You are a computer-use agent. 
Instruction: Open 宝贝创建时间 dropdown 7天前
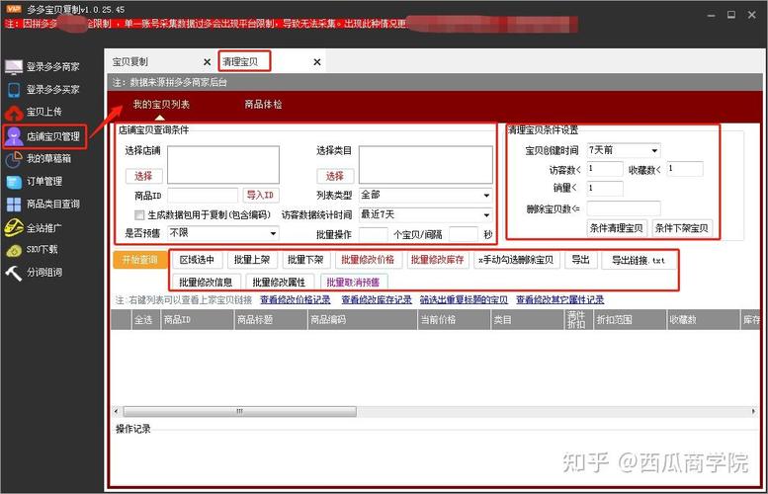click(x=624, y=150)
